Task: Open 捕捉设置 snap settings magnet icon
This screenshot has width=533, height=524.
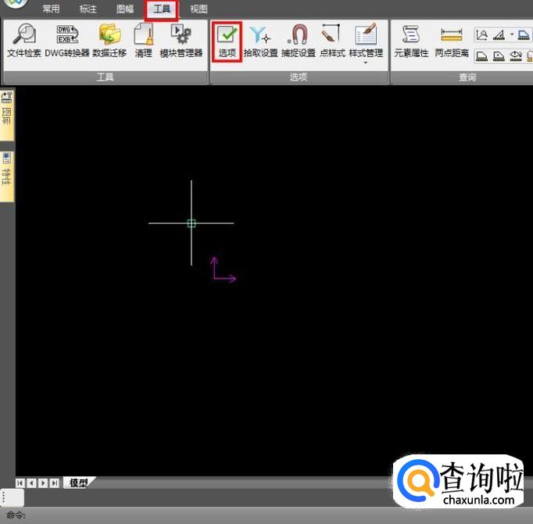Action: tap(298, 41)
